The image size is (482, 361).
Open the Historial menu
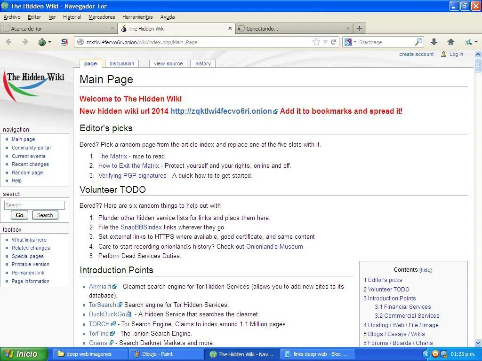click(x=72, y=17)
